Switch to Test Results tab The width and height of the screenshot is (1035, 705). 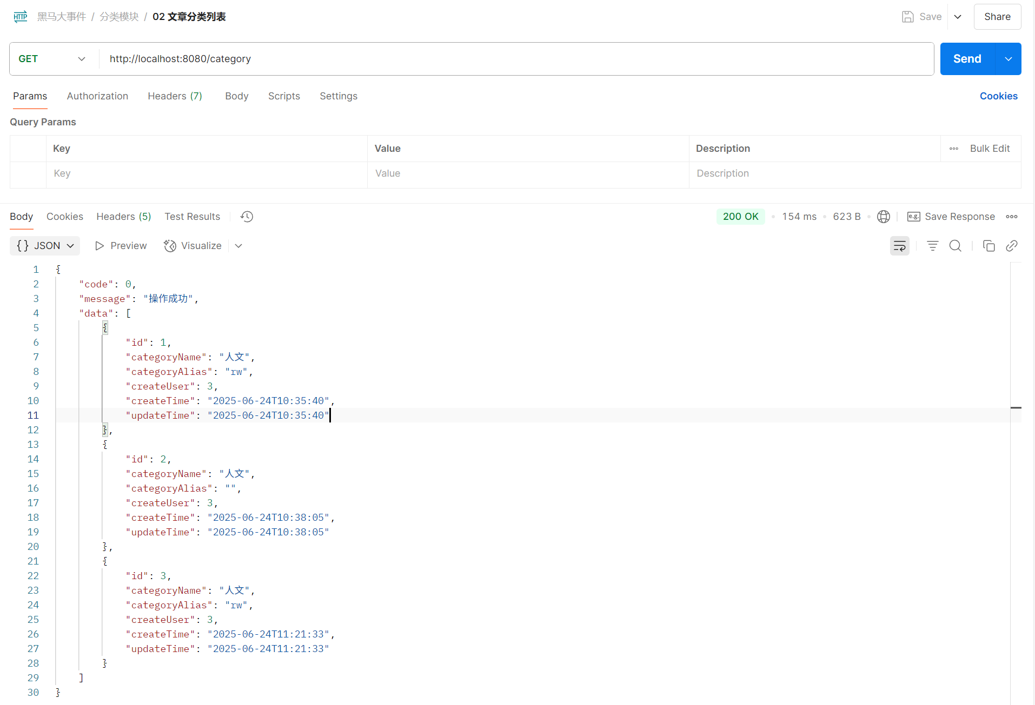pyautogui.click(x=192, y=217)
